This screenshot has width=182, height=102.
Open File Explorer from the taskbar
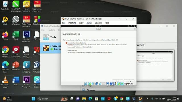[84, 99]
